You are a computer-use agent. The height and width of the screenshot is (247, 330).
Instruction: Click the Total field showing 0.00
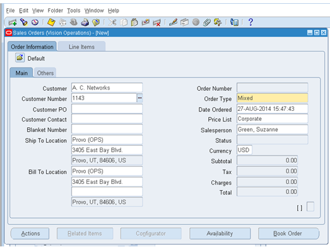(268, 192)
